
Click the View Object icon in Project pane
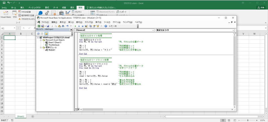point(42,34)
